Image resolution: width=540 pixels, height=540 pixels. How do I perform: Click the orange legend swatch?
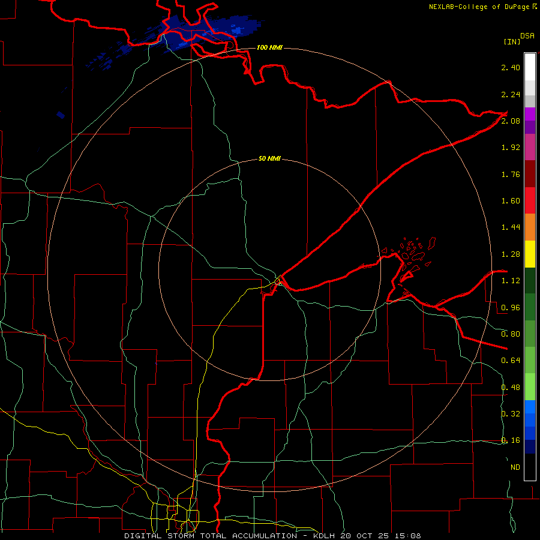point(530,227)
